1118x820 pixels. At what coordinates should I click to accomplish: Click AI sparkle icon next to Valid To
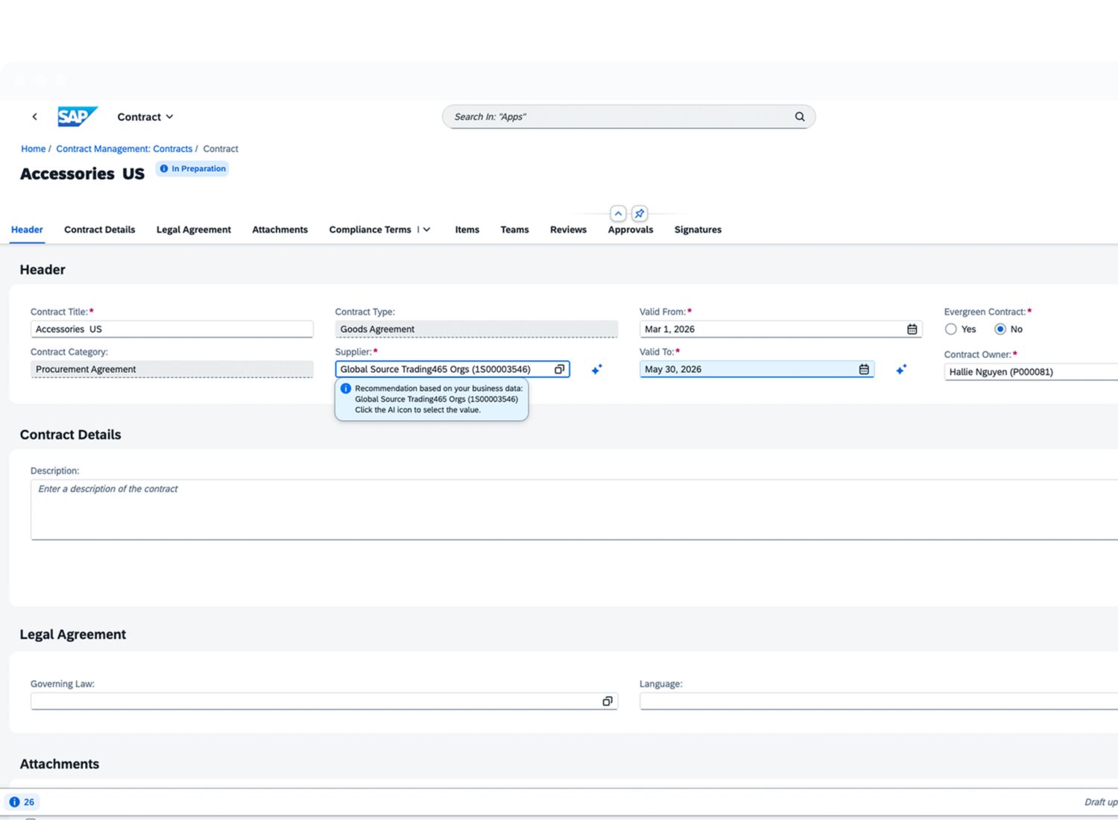coord(901,369)
